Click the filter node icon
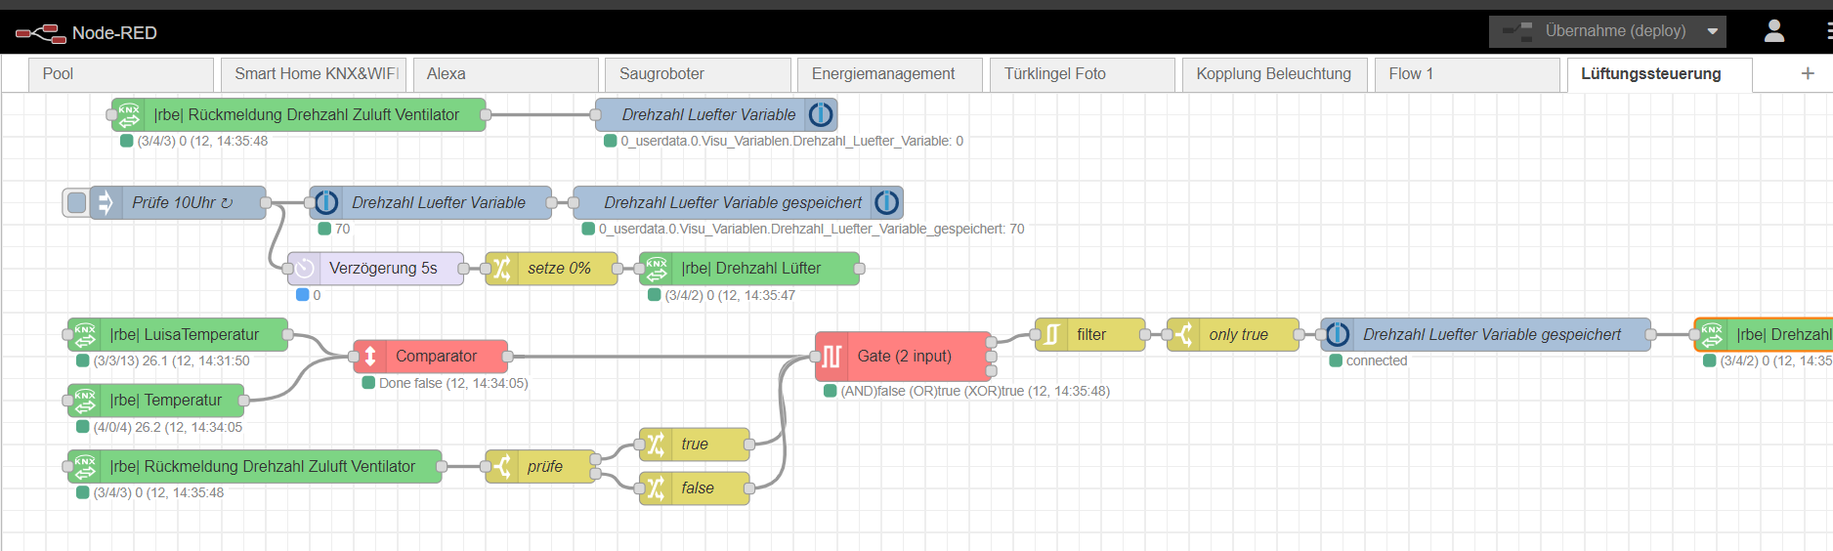The width and height of the screenshot is (1833, 551). click(x=1051, y=334)
